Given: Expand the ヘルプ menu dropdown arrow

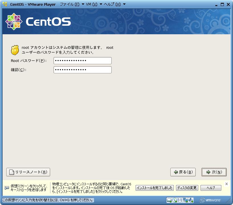Looking at the screenshot, I should [124, 4].
